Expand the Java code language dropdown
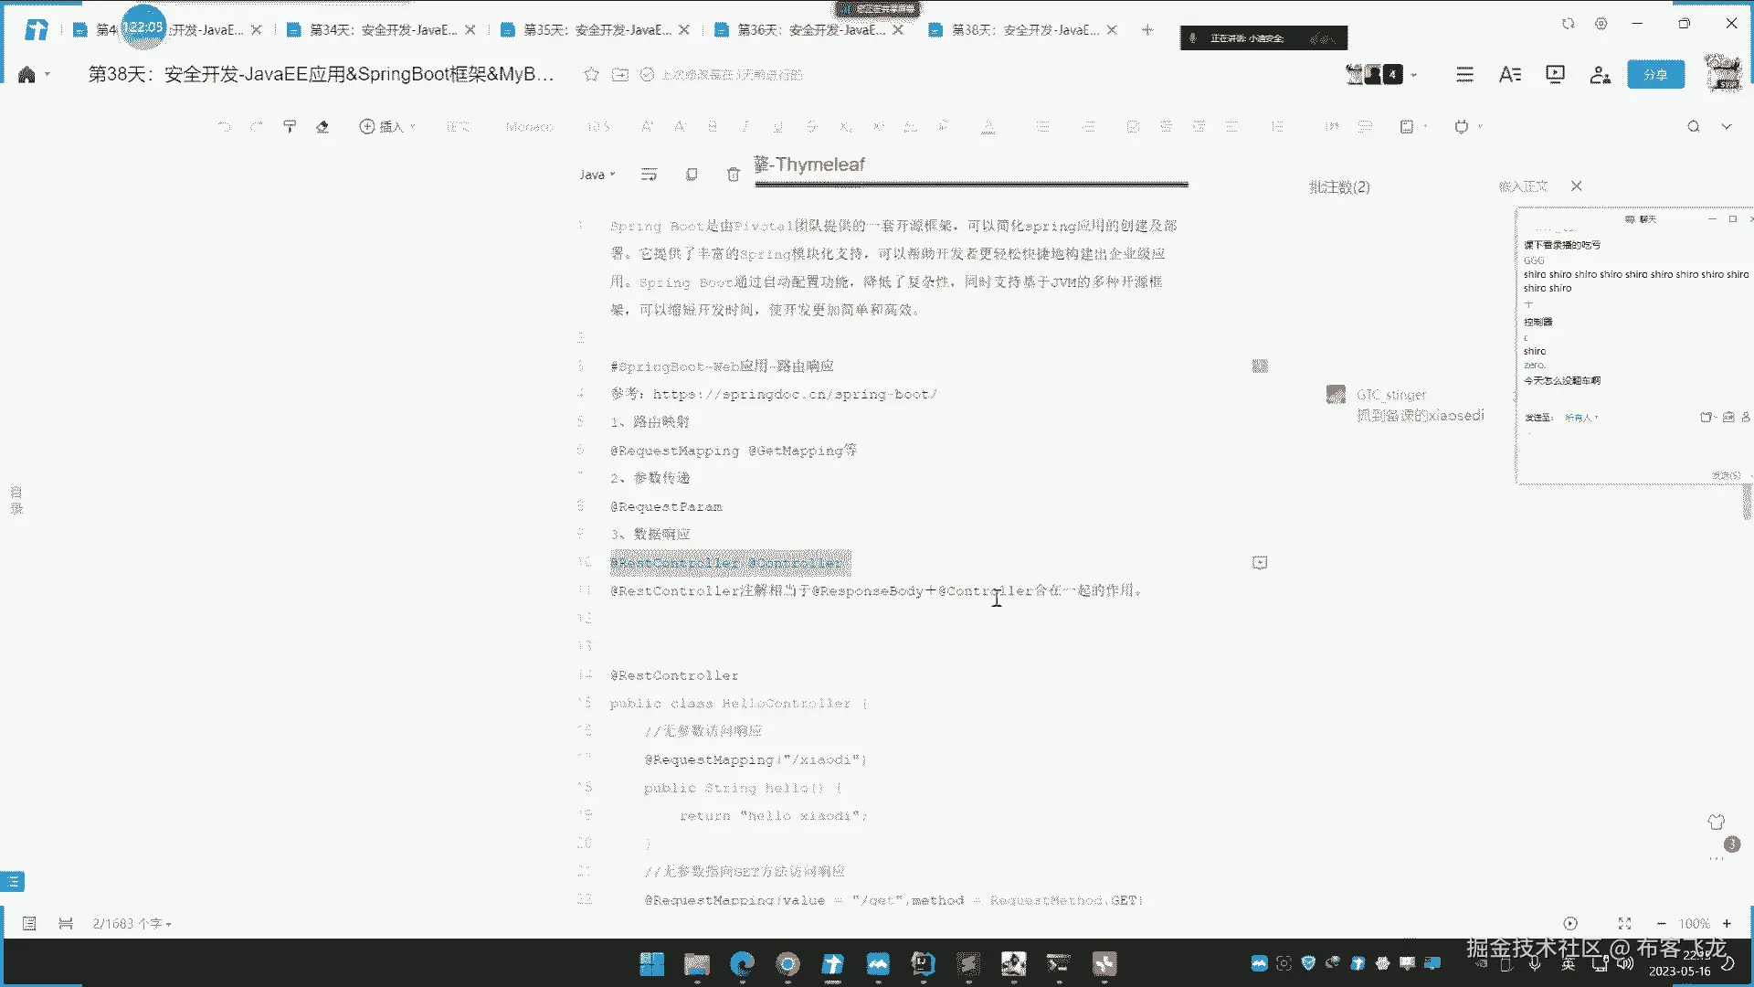This screenshot has height=987, width=1754. pos(597,175)
